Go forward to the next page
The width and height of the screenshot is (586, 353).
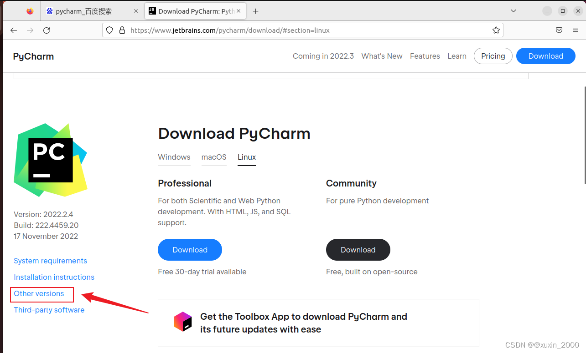(30, 30)
